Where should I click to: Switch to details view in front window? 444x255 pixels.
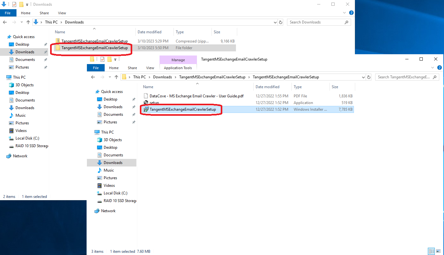pyautogui.click(x=431, y=251)
